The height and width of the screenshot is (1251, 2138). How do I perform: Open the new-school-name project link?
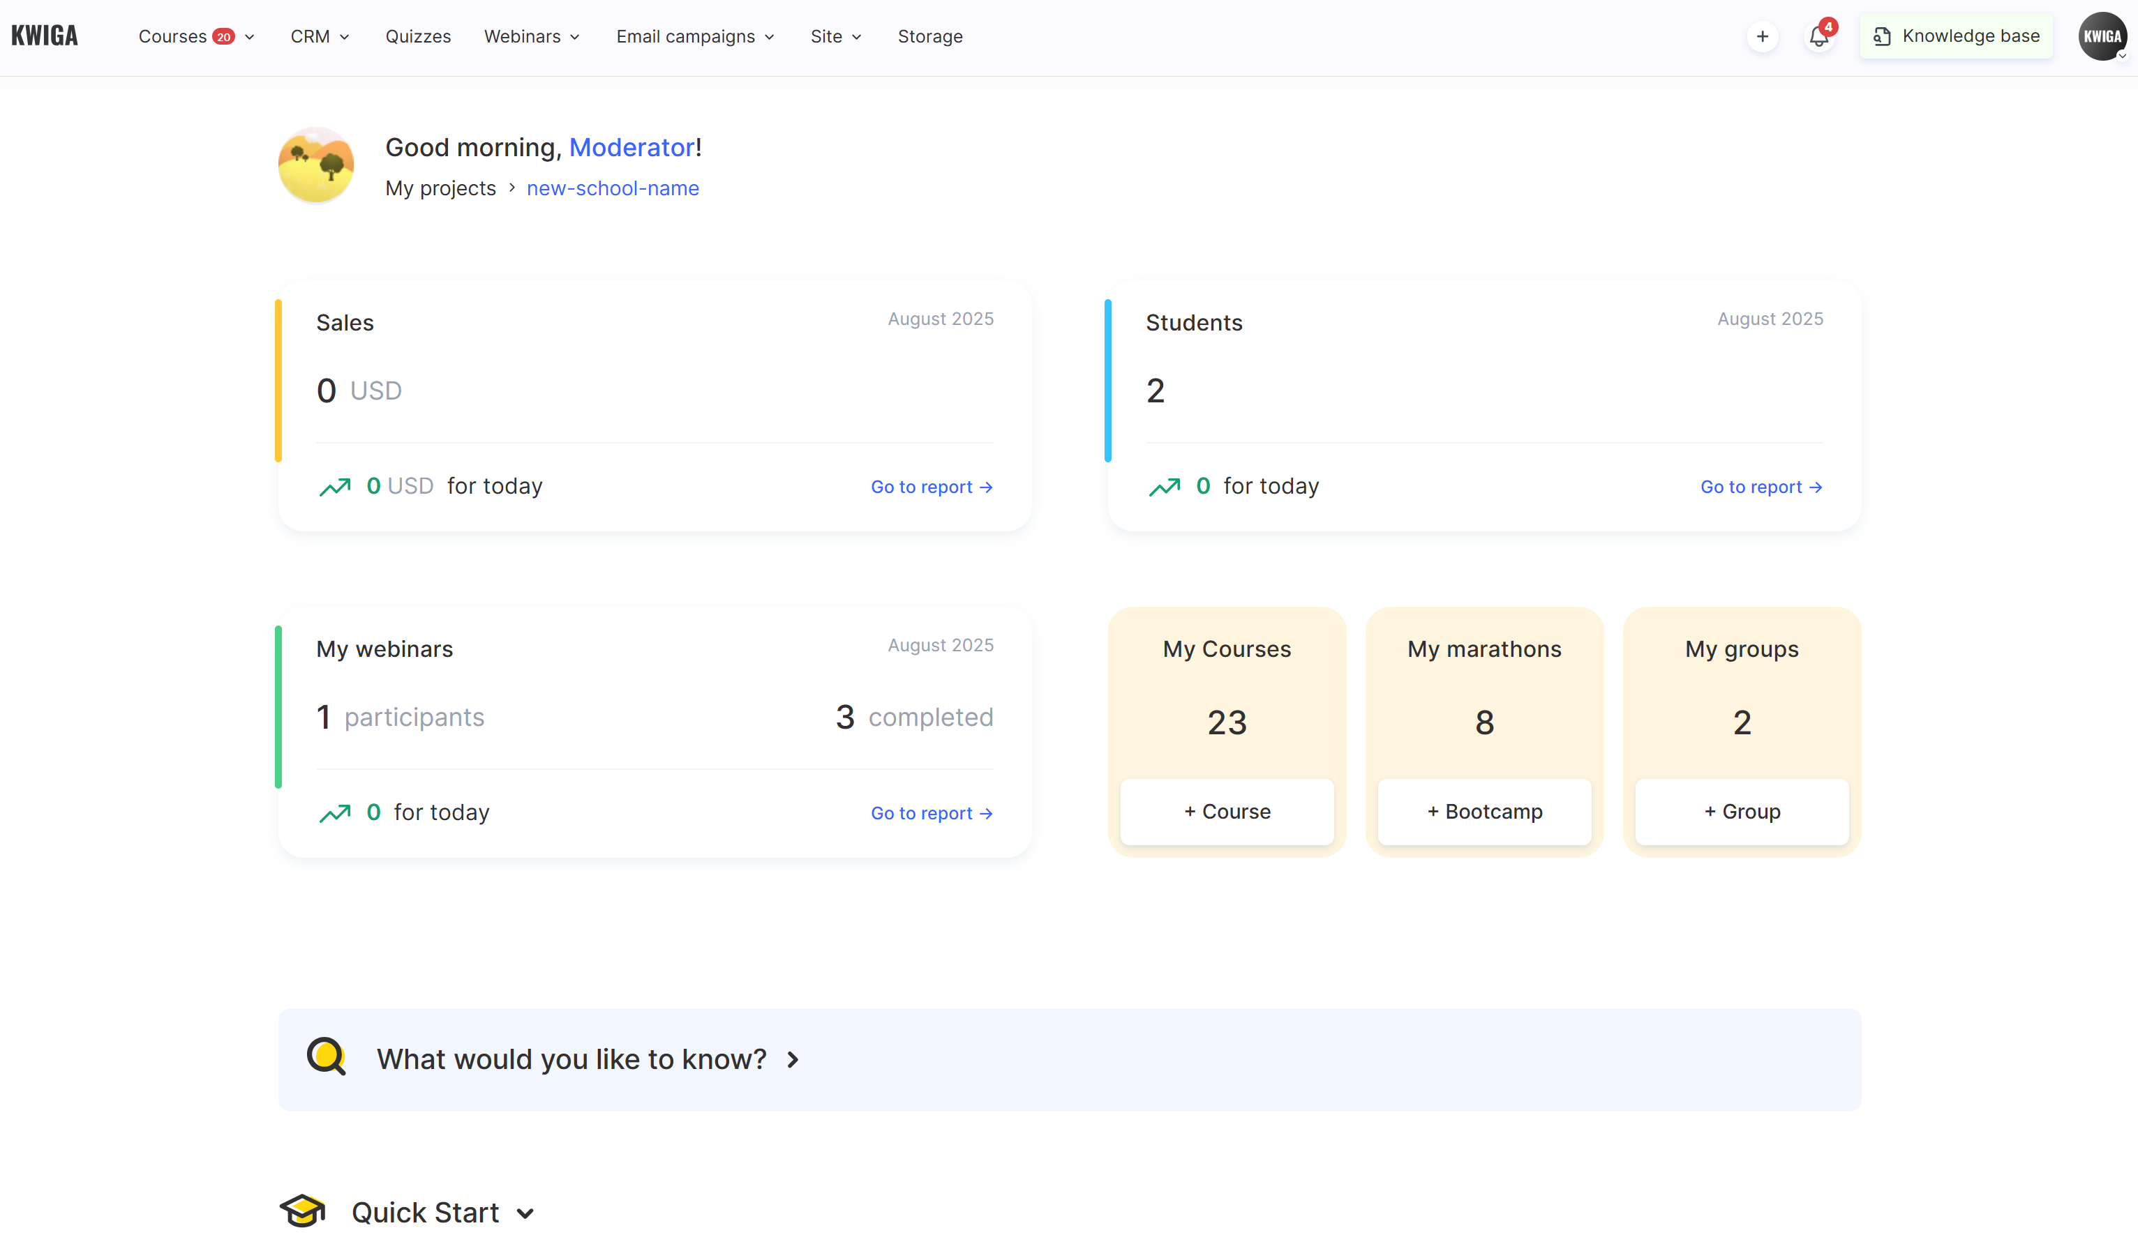point(613,188)
